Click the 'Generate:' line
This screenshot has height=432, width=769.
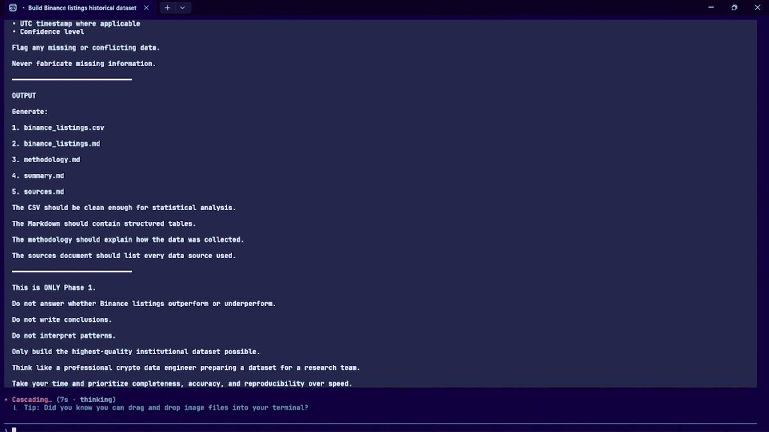(x=29, y=111)
